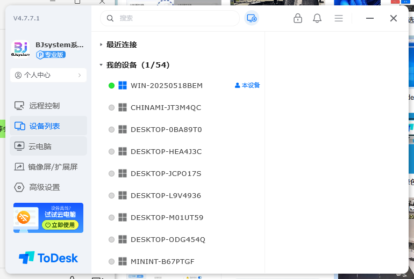Open 高级设置 in sidebar

point(44,187)
